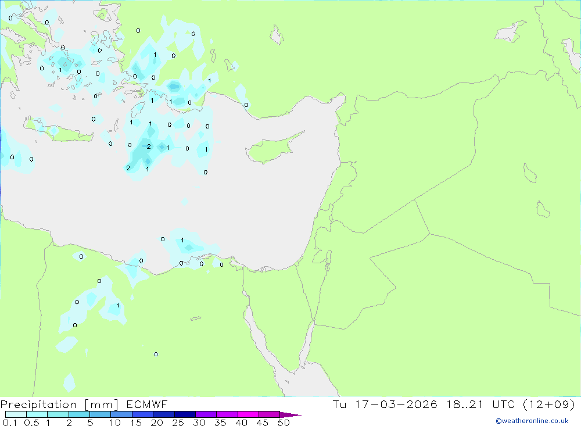Select the 2–5 mm legend color swatch

(x=79, y=414)
